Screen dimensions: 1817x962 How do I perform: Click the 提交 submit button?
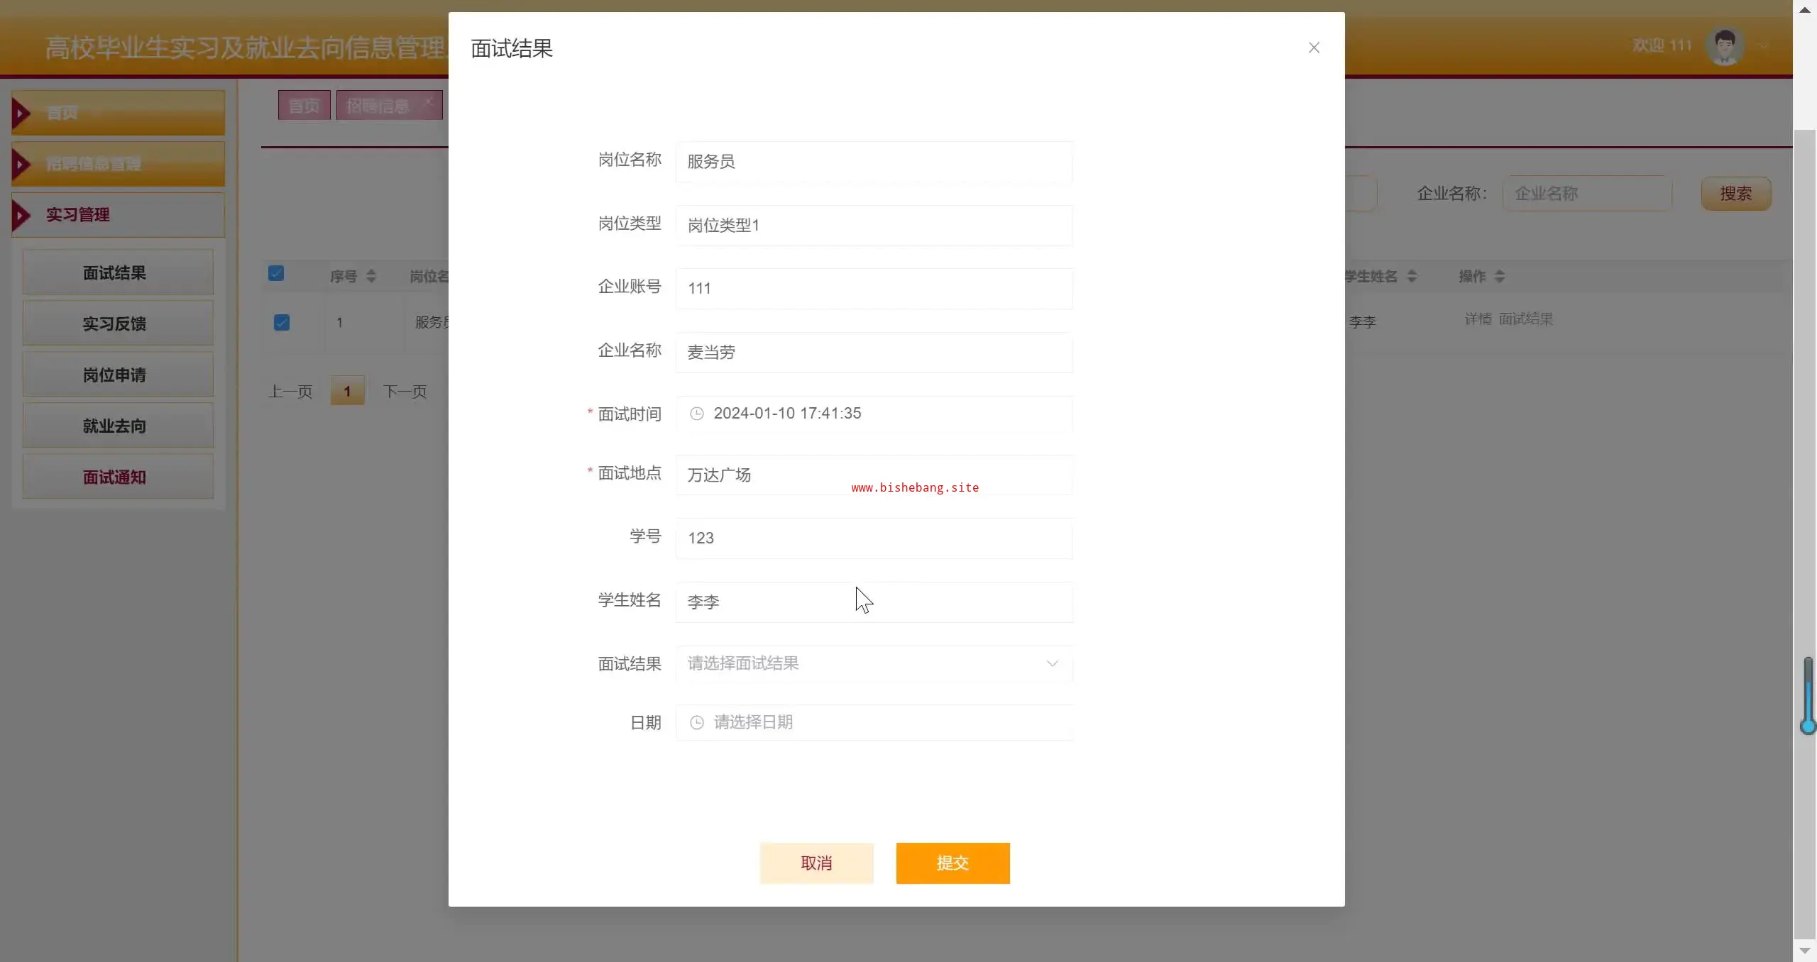953,863
